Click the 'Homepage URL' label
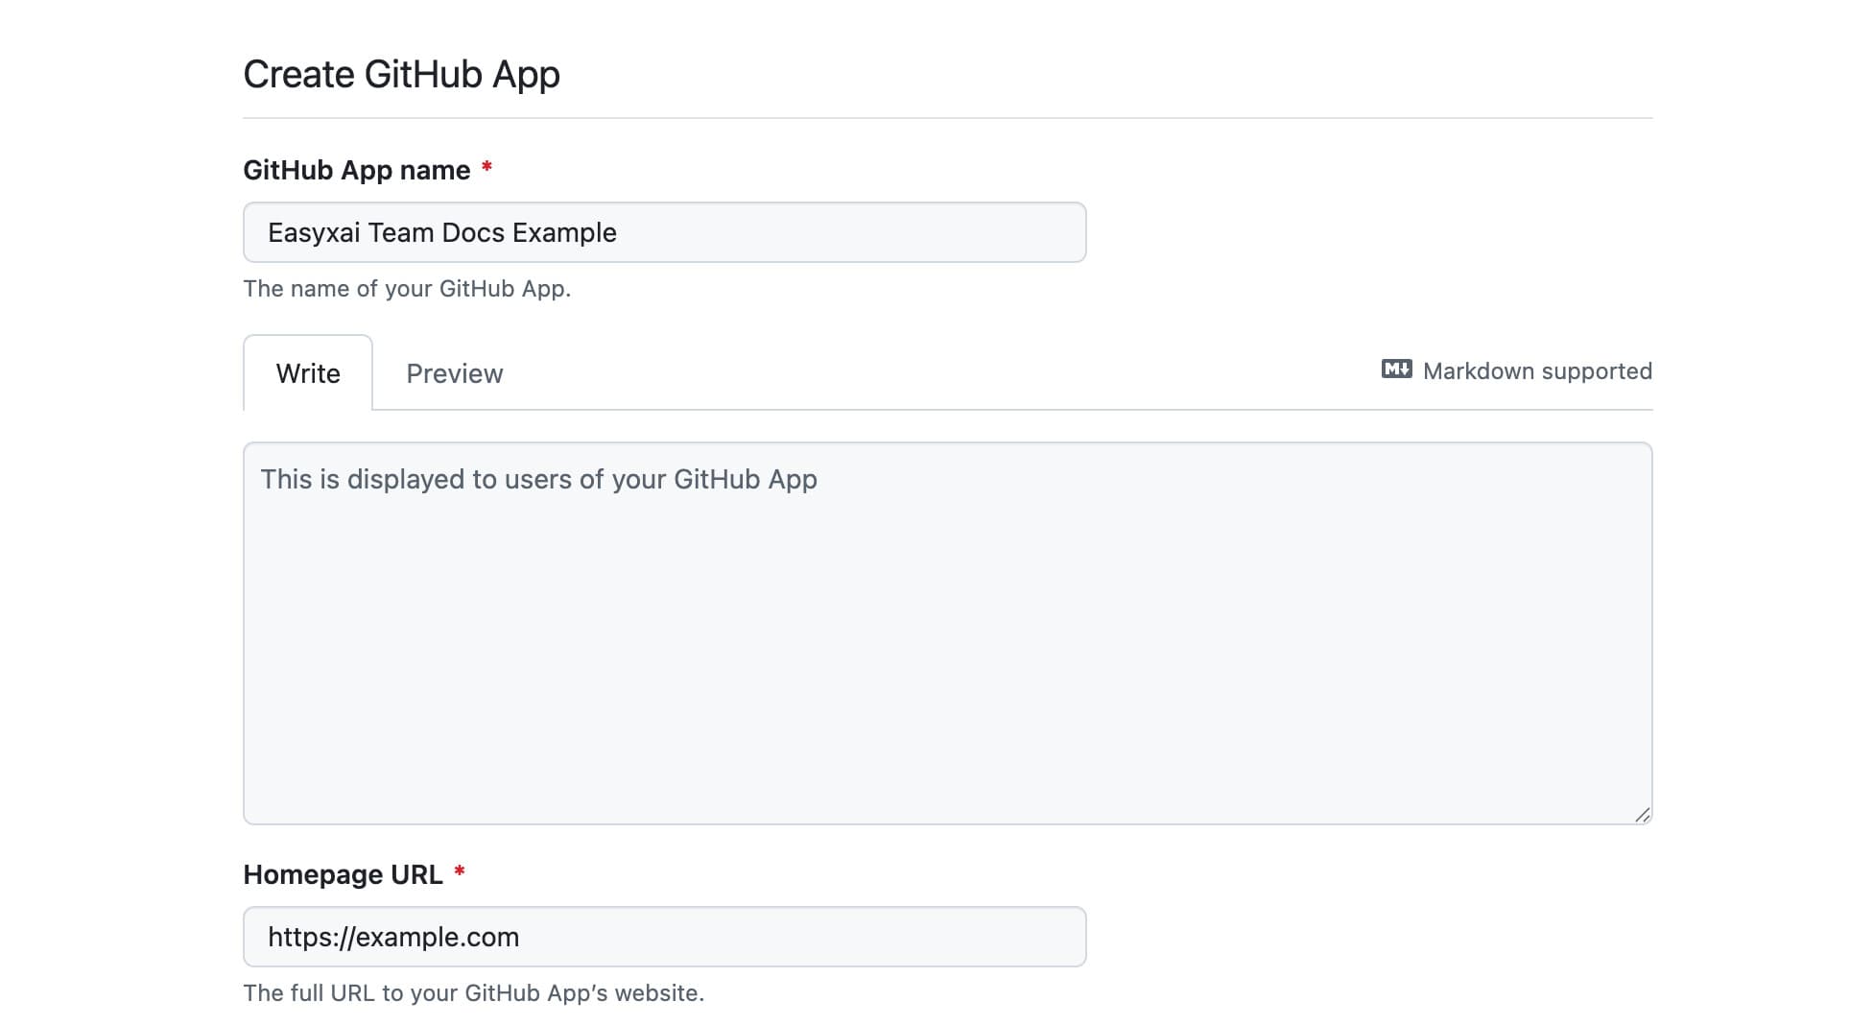Viewport: 1873px width, 1025px height. coord(343,874)
